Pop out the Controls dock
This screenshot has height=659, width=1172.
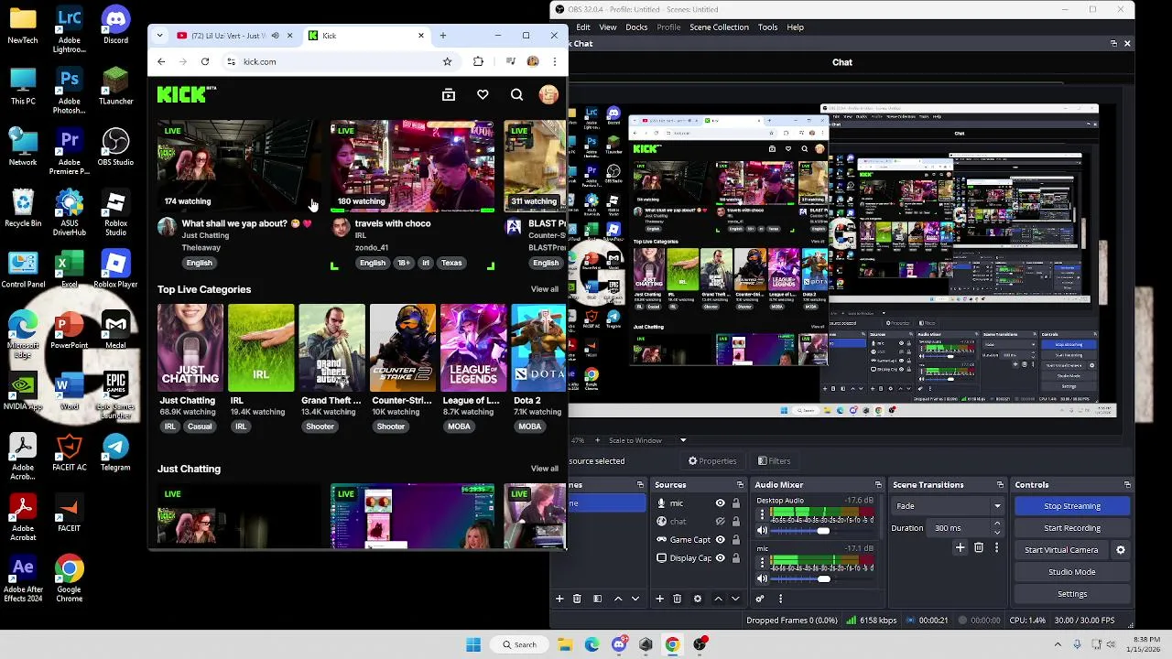coord(1128,485)
